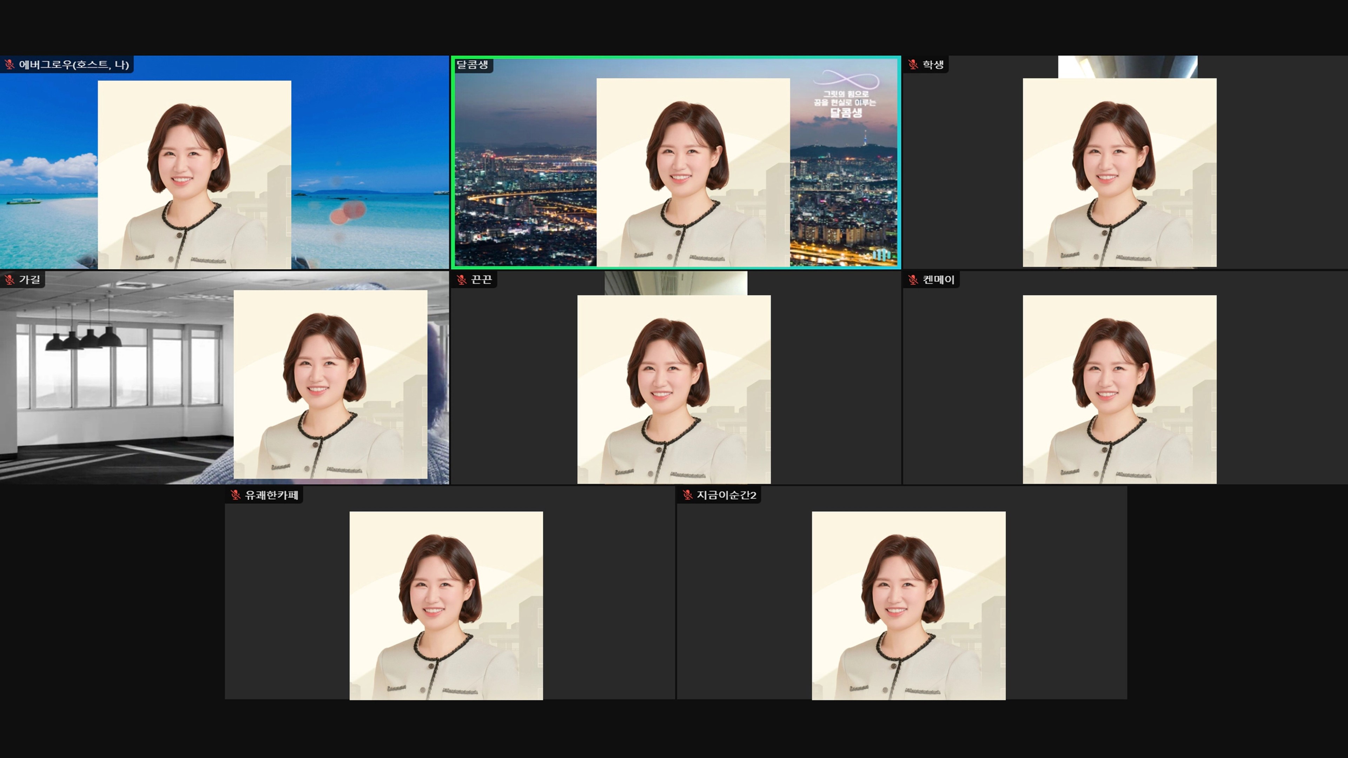The height and width of the screenshot is (758, 1348).
Task: Click the portrait in 학생's video tile
Action: (1119, 173)
